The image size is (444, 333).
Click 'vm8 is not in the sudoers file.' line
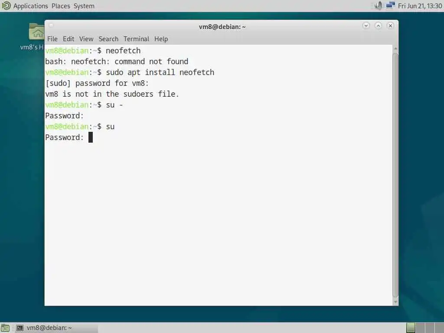[112, 94]
